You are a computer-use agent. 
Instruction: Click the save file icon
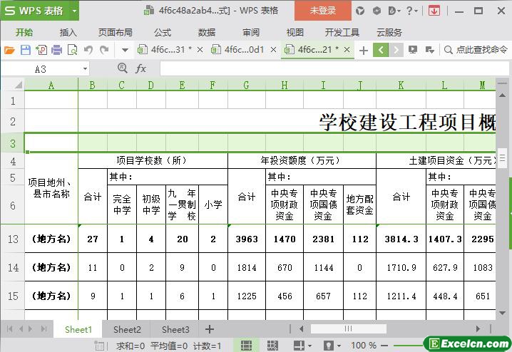click(25, 50)
